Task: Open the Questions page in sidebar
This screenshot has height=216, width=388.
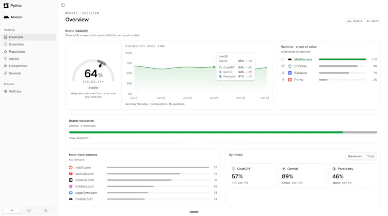Action: [x=29, y=44]
